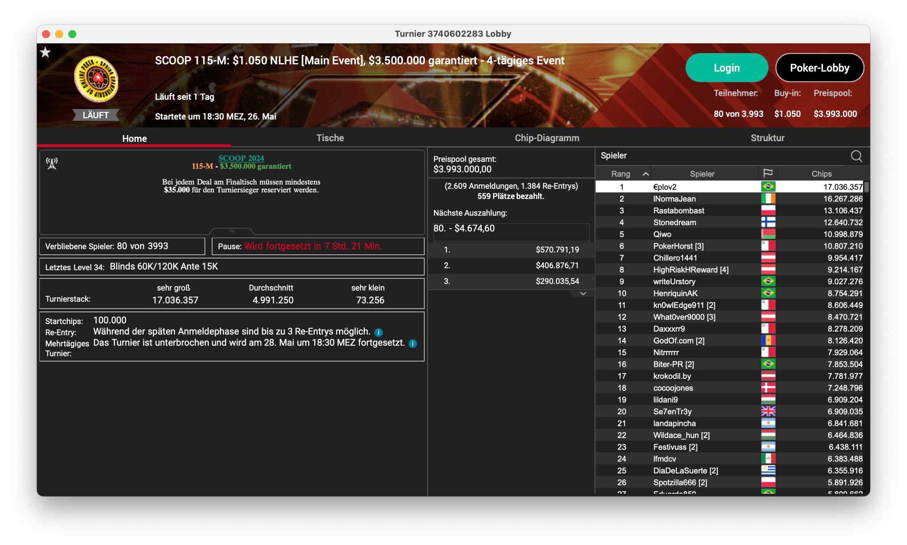Open the SCOOP 2024 link
The image size is (907, 545).
(x=241, y=158)
